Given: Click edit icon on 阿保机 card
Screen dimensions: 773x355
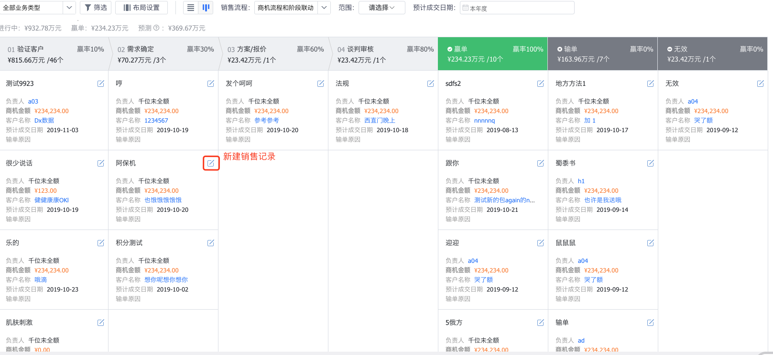Looking at the screenshot, I should pos(211,163).
